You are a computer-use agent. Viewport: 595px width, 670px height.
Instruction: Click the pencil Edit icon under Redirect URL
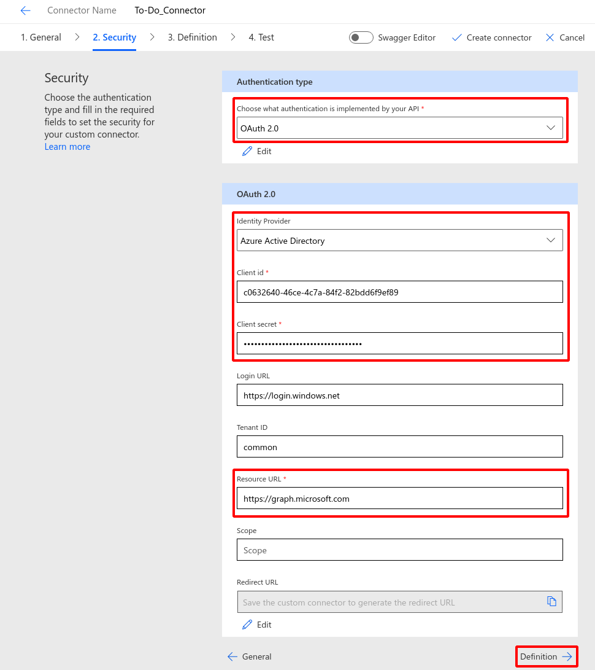click(x=247, y=625)
